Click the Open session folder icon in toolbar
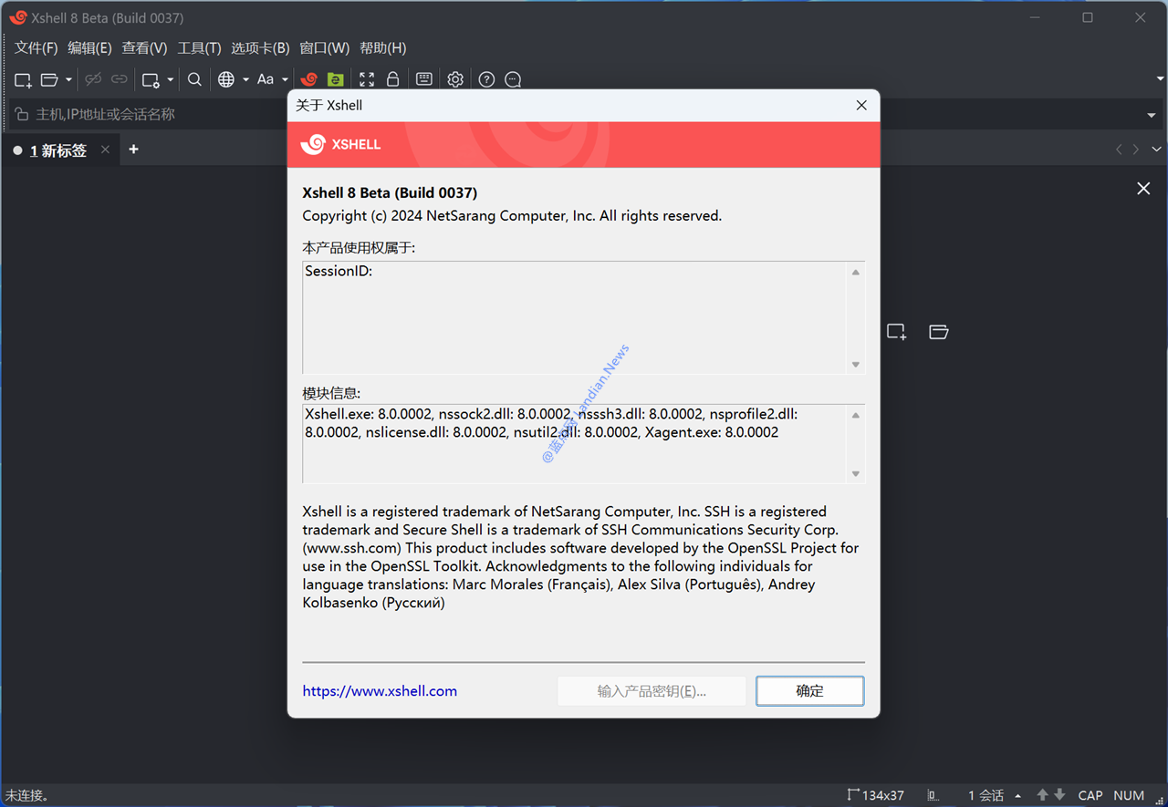 click(x=49, y=80)
